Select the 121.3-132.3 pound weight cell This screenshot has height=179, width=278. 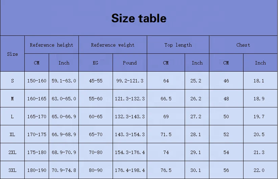[130, 99]
